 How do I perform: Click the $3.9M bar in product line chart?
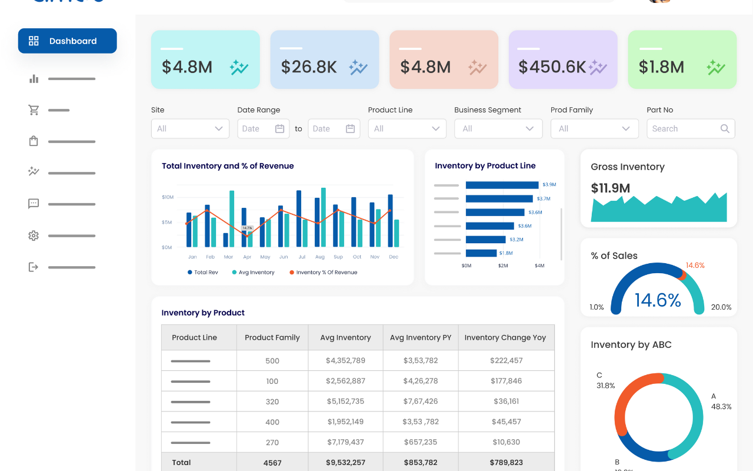[502, 185]
